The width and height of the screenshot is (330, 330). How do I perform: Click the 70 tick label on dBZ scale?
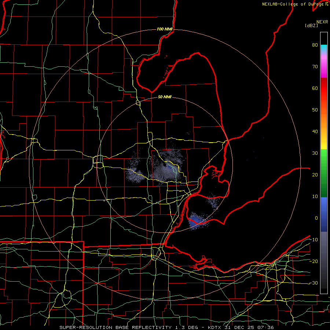click(x=315, y=66)
